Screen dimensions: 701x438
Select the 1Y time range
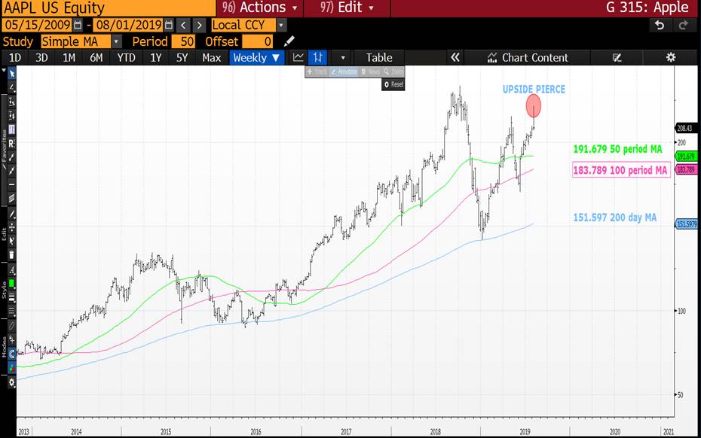tap(155, 58)
